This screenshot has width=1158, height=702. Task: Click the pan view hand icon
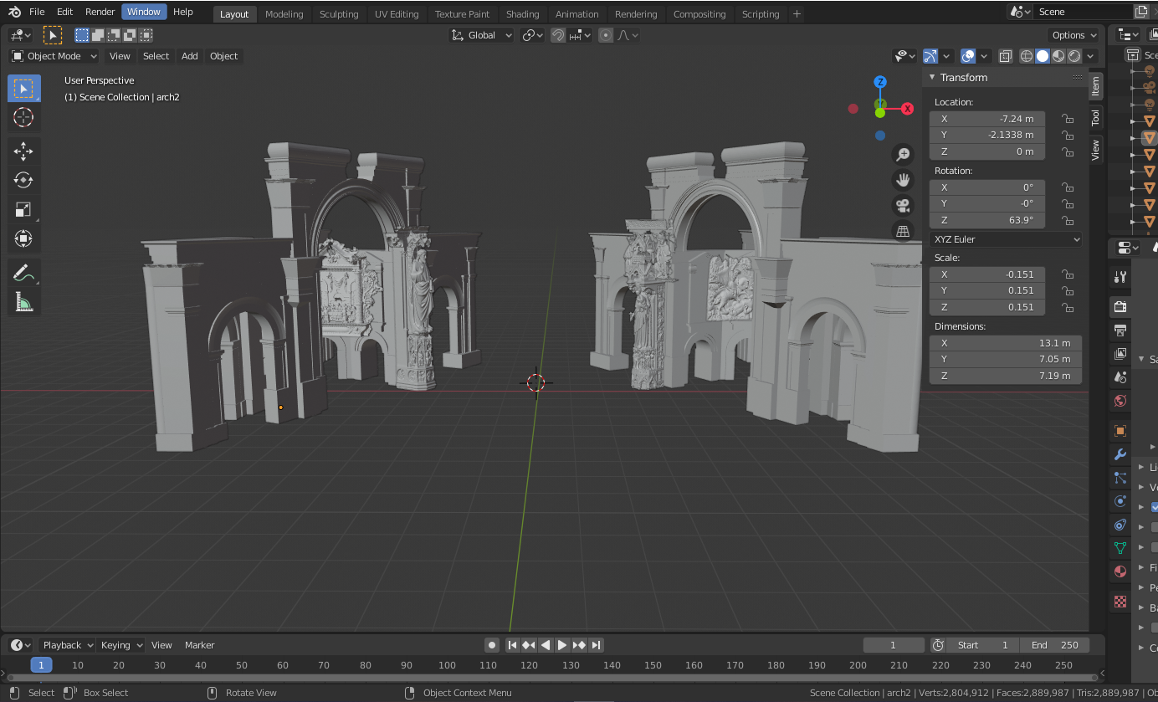903,179
